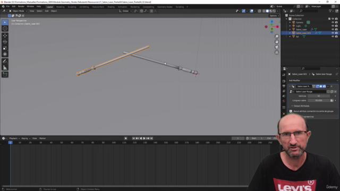Select the Move tool
The width and height of the screenshot is (340, 191).
point(5,36)
